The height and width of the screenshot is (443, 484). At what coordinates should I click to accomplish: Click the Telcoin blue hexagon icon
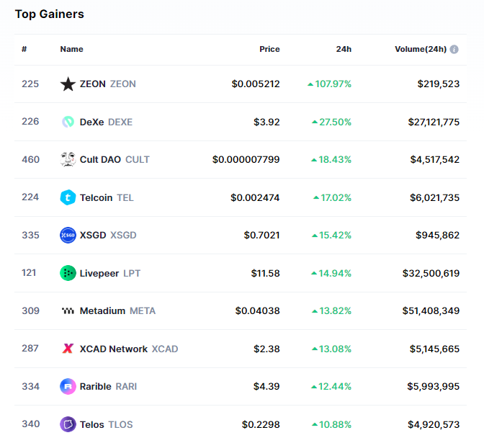click(68, 197)
